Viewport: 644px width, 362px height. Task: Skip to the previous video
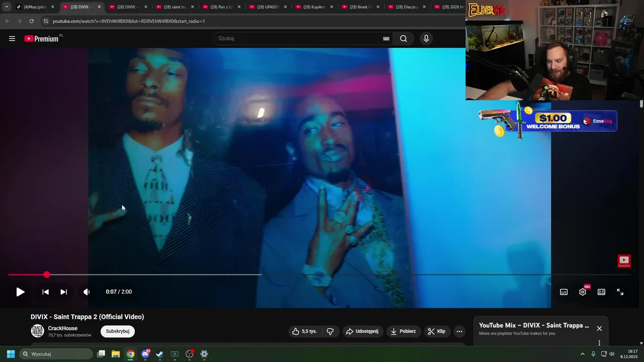coord(45,292)
